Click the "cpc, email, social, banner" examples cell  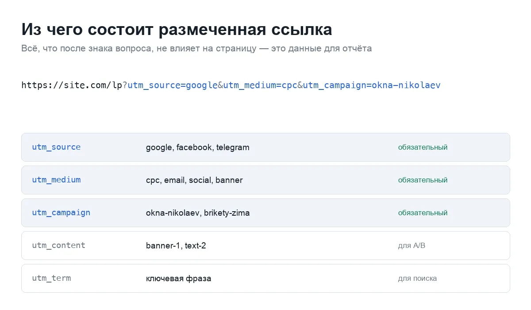[194, 180]
